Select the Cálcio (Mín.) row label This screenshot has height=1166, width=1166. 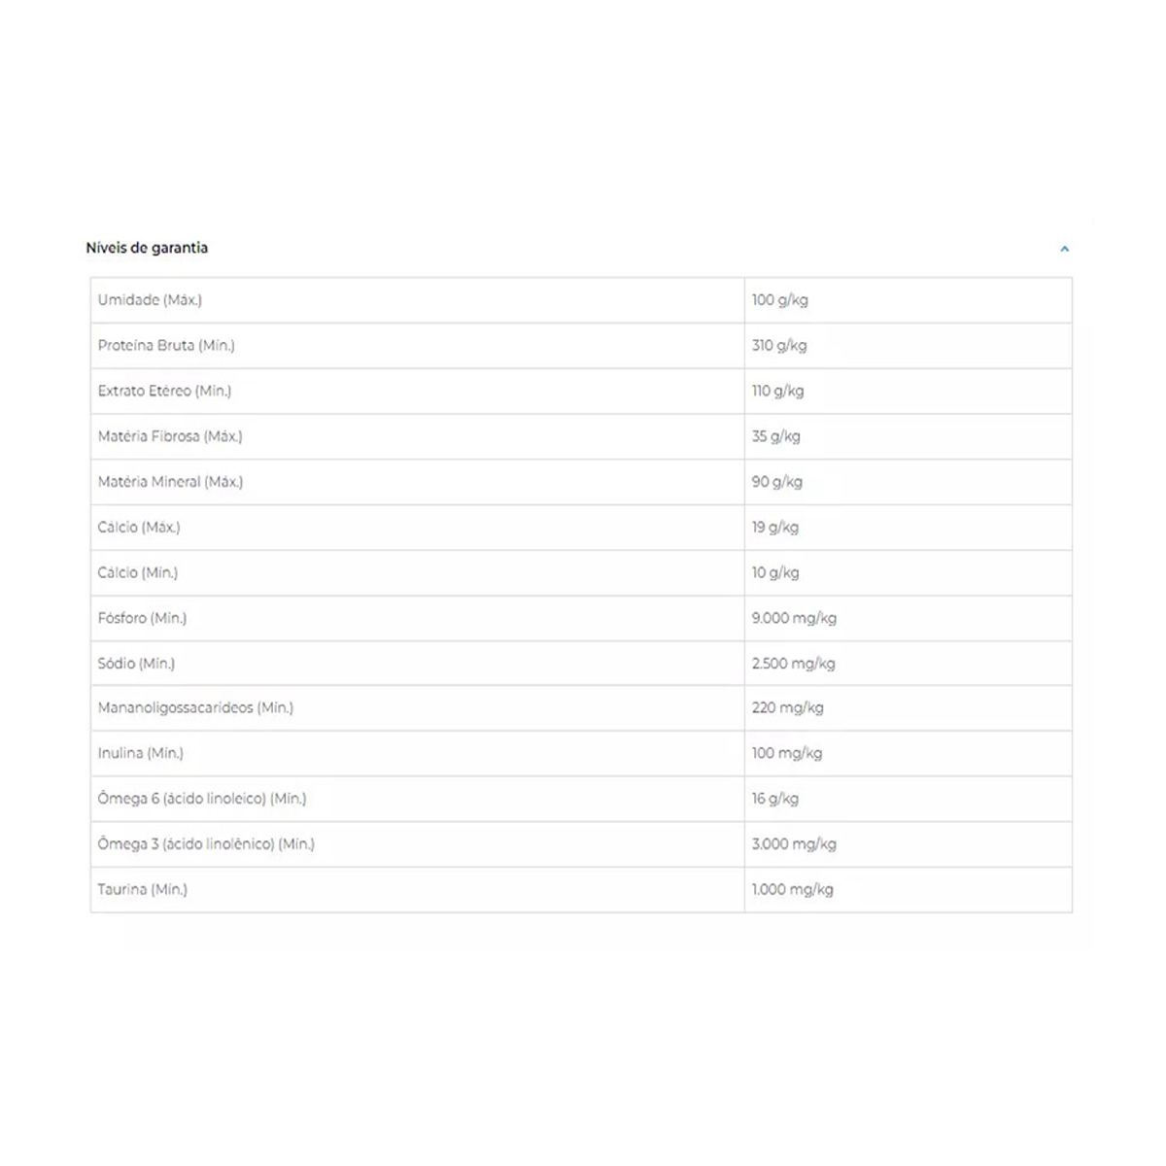click(x=138, y=573)
